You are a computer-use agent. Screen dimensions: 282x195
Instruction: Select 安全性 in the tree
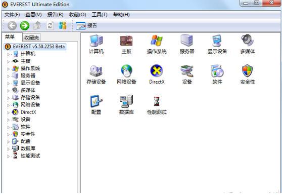pyautogui.click(x=28, y=134)
